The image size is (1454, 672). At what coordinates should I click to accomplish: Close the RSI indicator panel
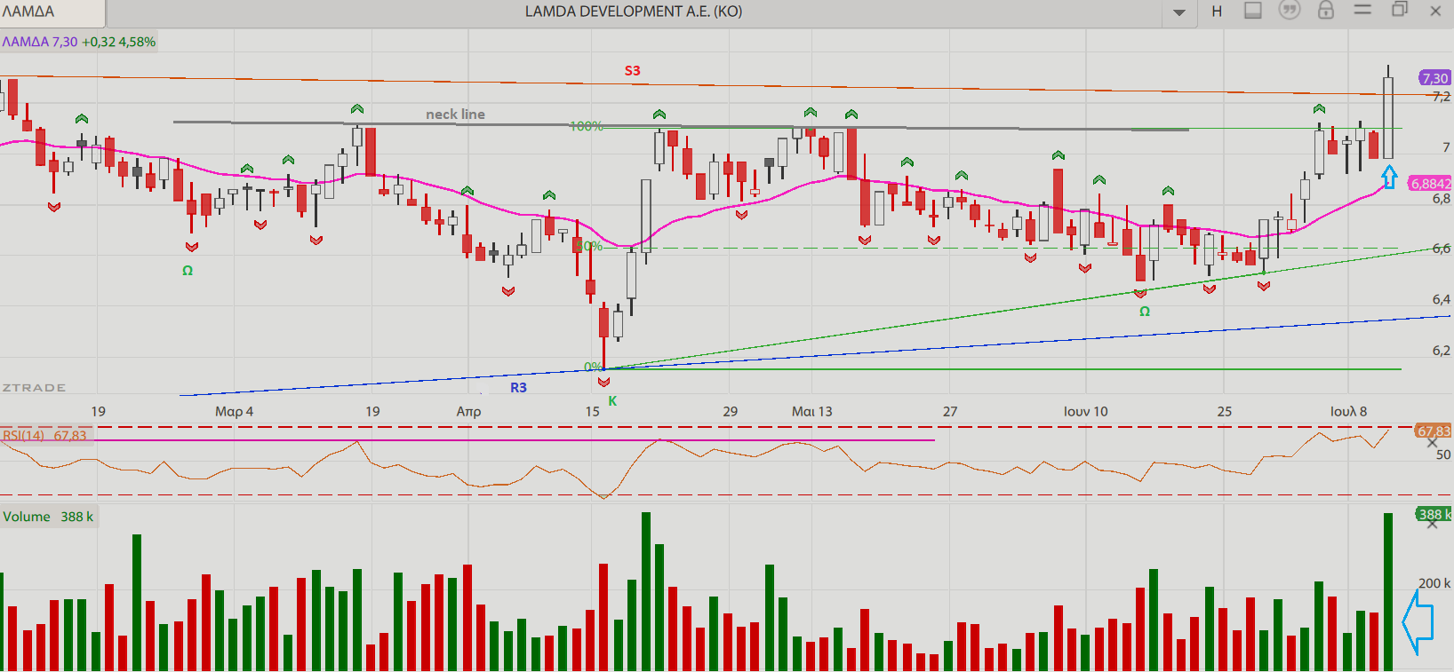[1432, 443]
